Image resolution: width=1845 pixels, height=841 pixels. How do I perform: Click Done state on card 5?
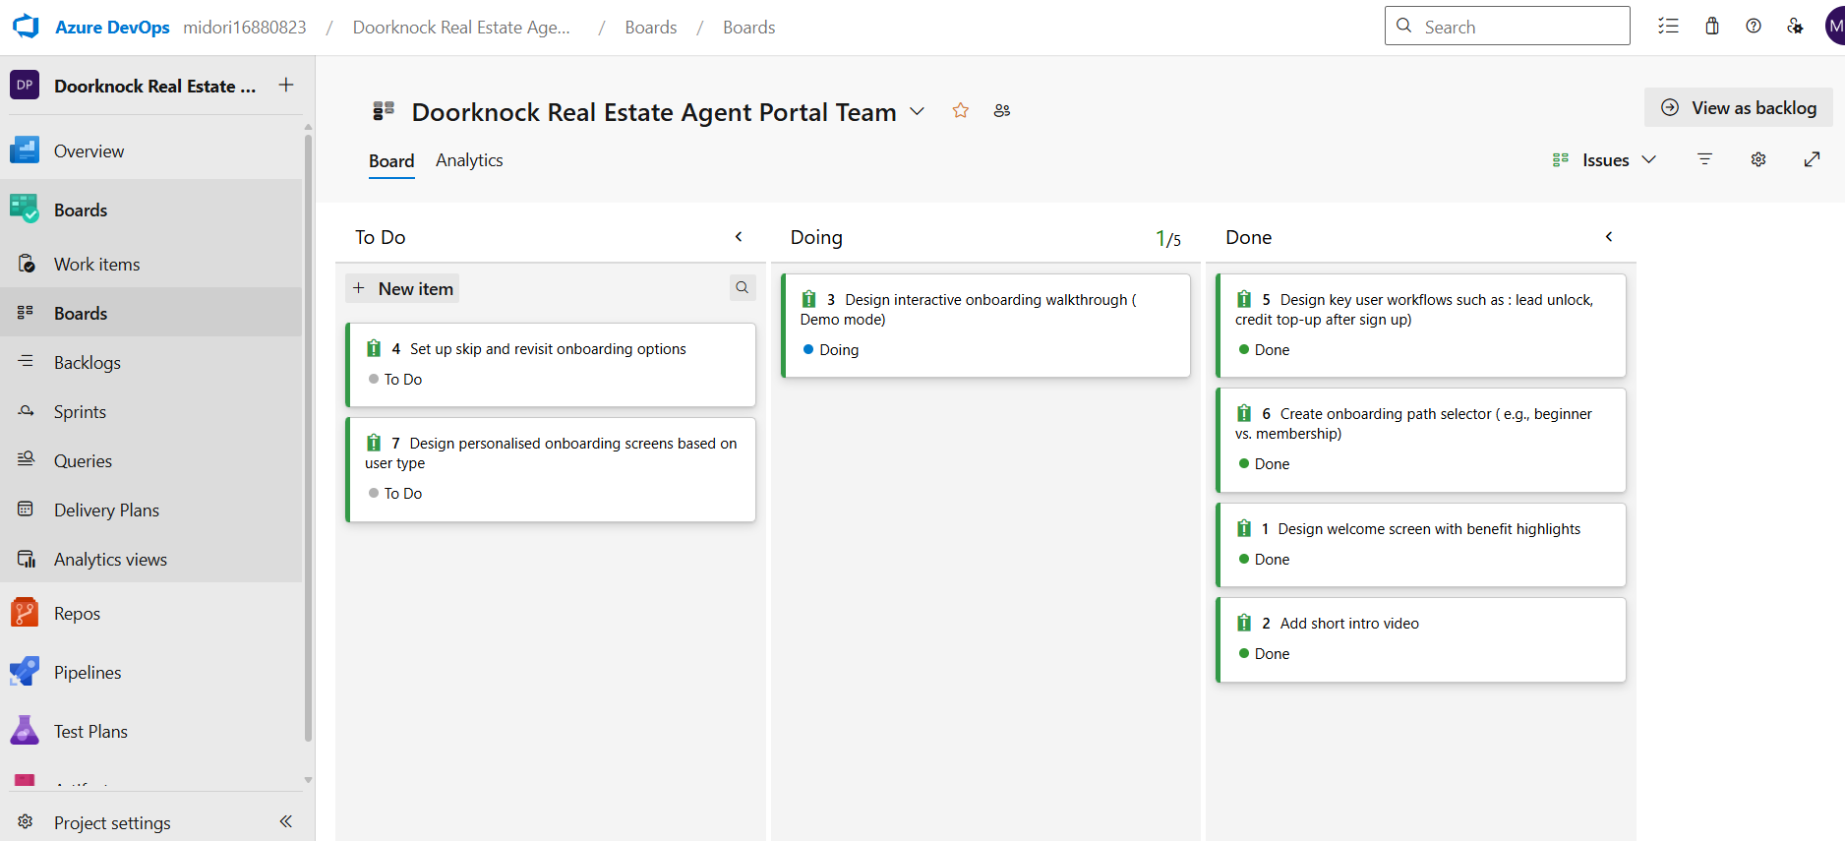[1264, 350]
